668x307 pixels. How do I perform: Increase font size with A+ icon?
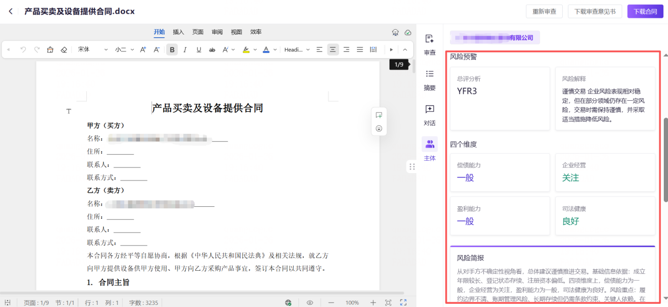tap(143, 50)
